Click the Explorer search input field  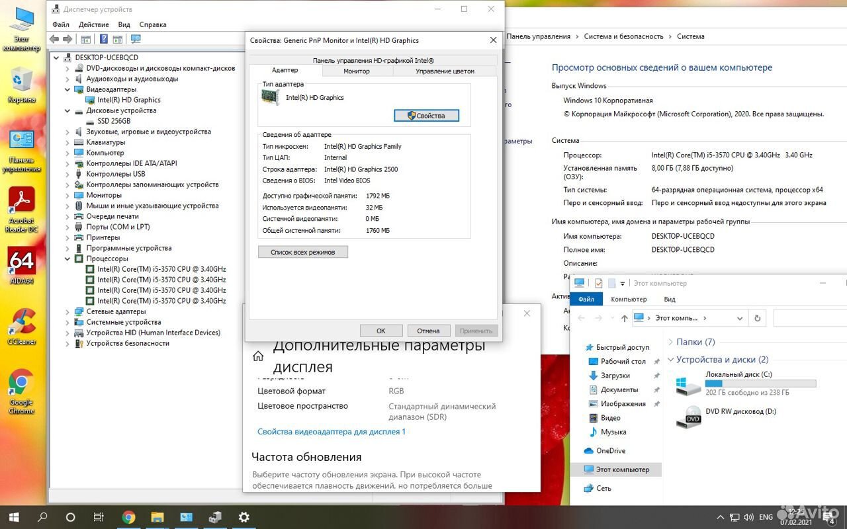coord(809,318)
